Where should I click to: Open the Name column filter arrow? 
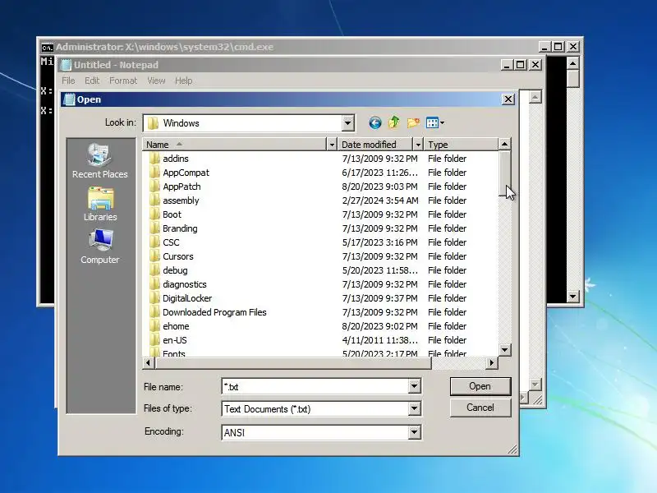(x=332, y=145)
